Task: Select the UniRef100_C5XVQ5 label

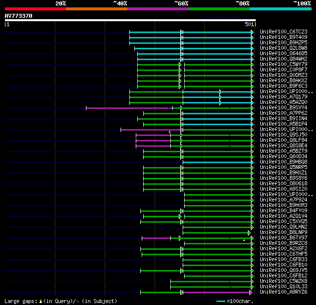Action: 283,222
